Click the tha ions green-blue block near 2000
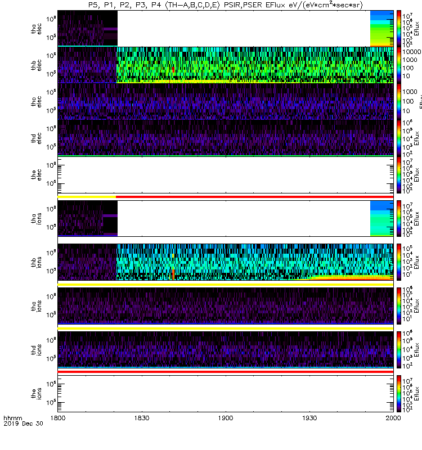 pos(382,218)
